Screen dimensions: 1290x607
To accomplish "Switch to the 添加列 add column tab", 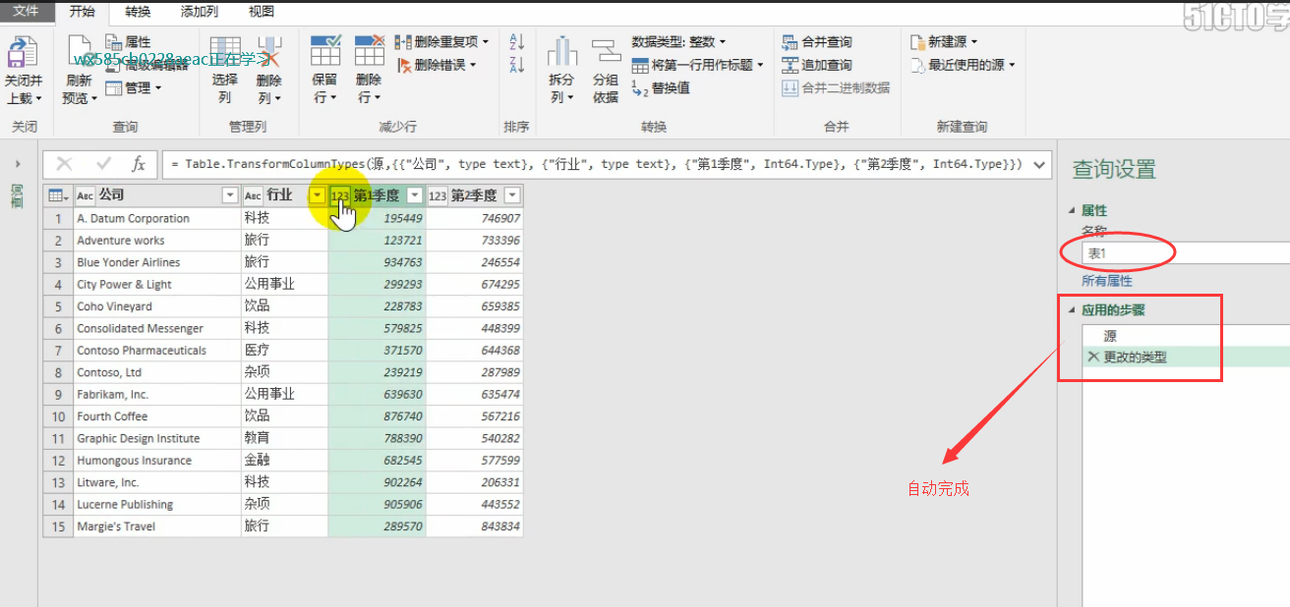I will pos(200,12).
